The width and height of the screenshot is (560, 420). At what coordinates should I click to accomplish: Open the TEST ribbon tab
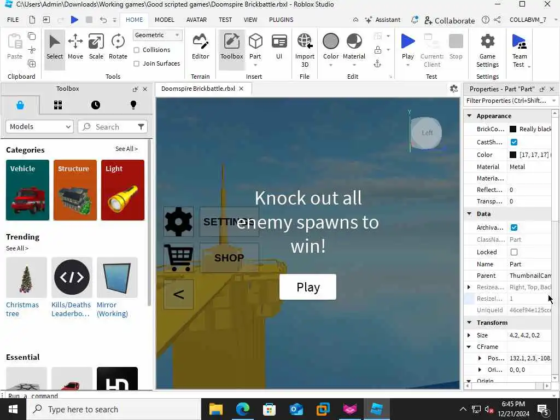coord(225,20)
